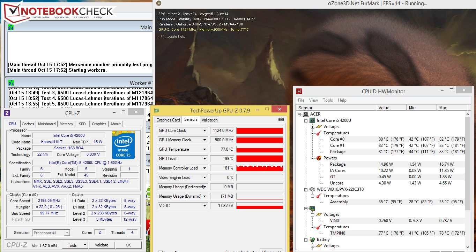Click the Voltages lightning icon under Intel Core i5
The width and height of the screenshot is (476, 252).
tap(319, 127)
